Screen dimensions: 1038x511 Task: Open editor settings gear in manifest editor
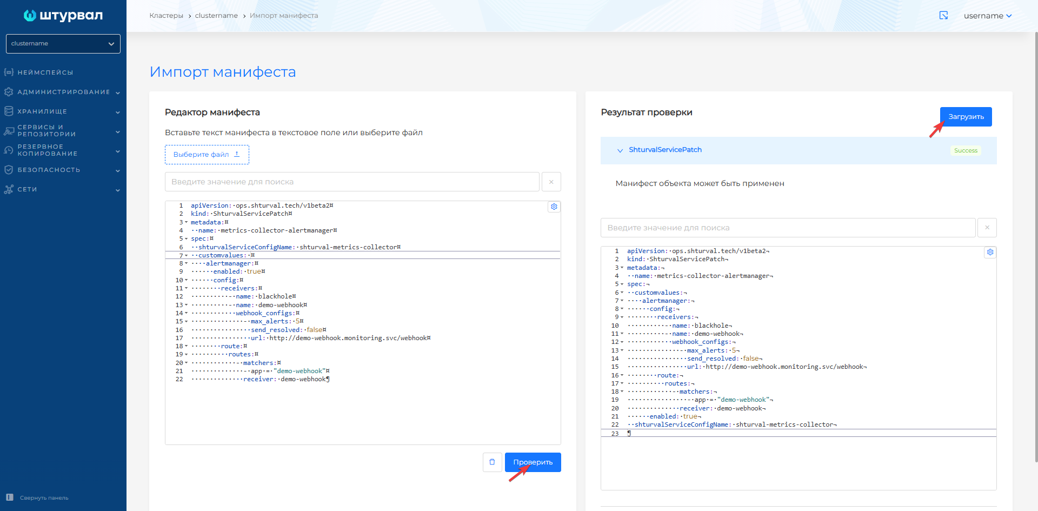coord(554,207)
